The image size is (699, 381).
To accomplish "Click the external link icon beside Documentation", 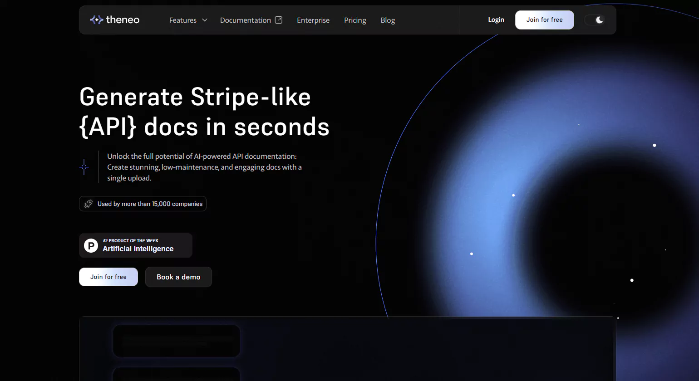I will 279,20.
